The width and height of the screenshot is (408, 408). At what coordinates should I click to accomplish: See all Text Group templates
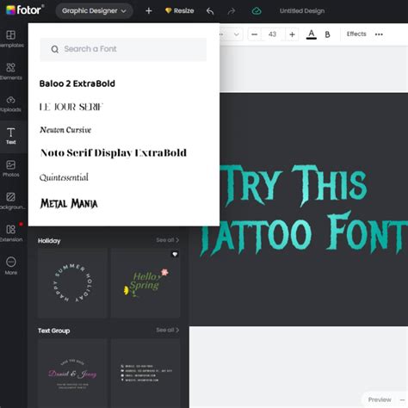point(168,330)
